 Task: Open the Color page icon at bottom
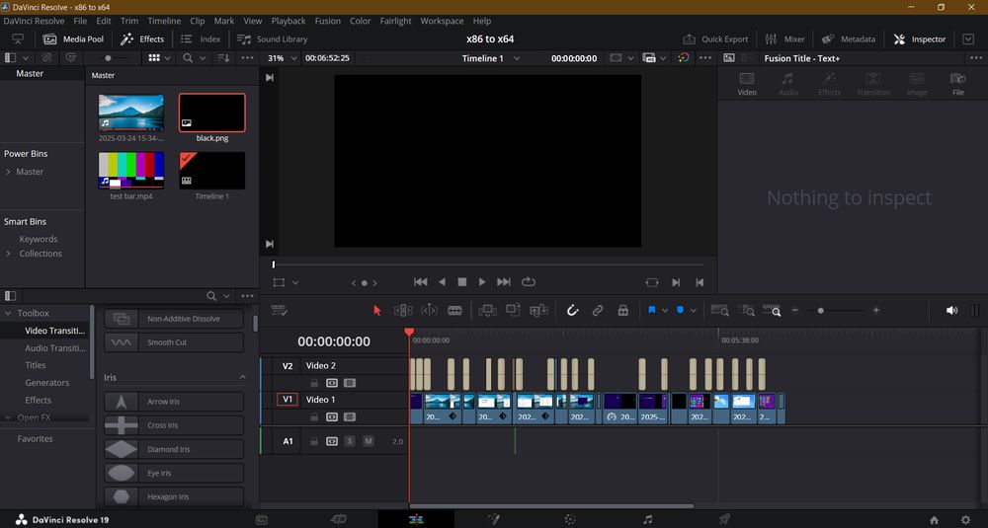pyautogui.click(x=570, y=519)
